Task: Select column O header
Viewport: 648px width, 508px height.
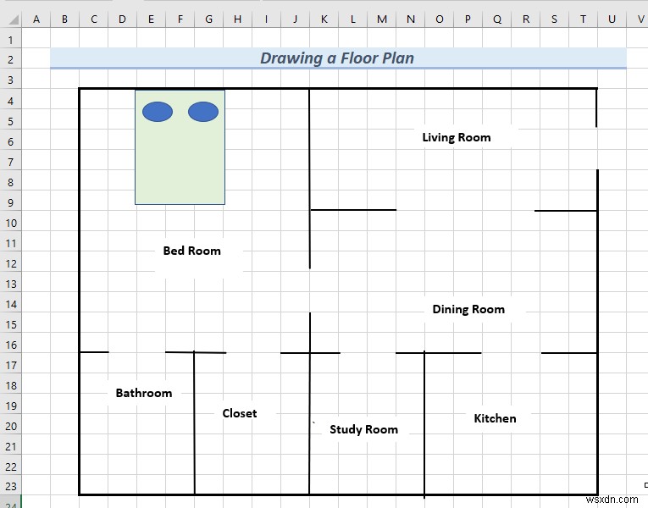Action: (x=440, y=19)
